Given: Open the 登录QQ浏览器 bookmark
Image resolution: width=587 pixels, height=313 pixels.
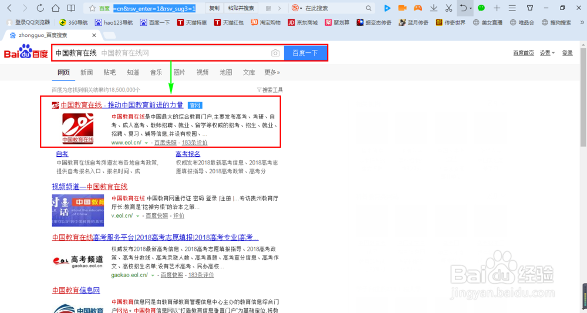Looking at the screenshot, I should (28, 22).
